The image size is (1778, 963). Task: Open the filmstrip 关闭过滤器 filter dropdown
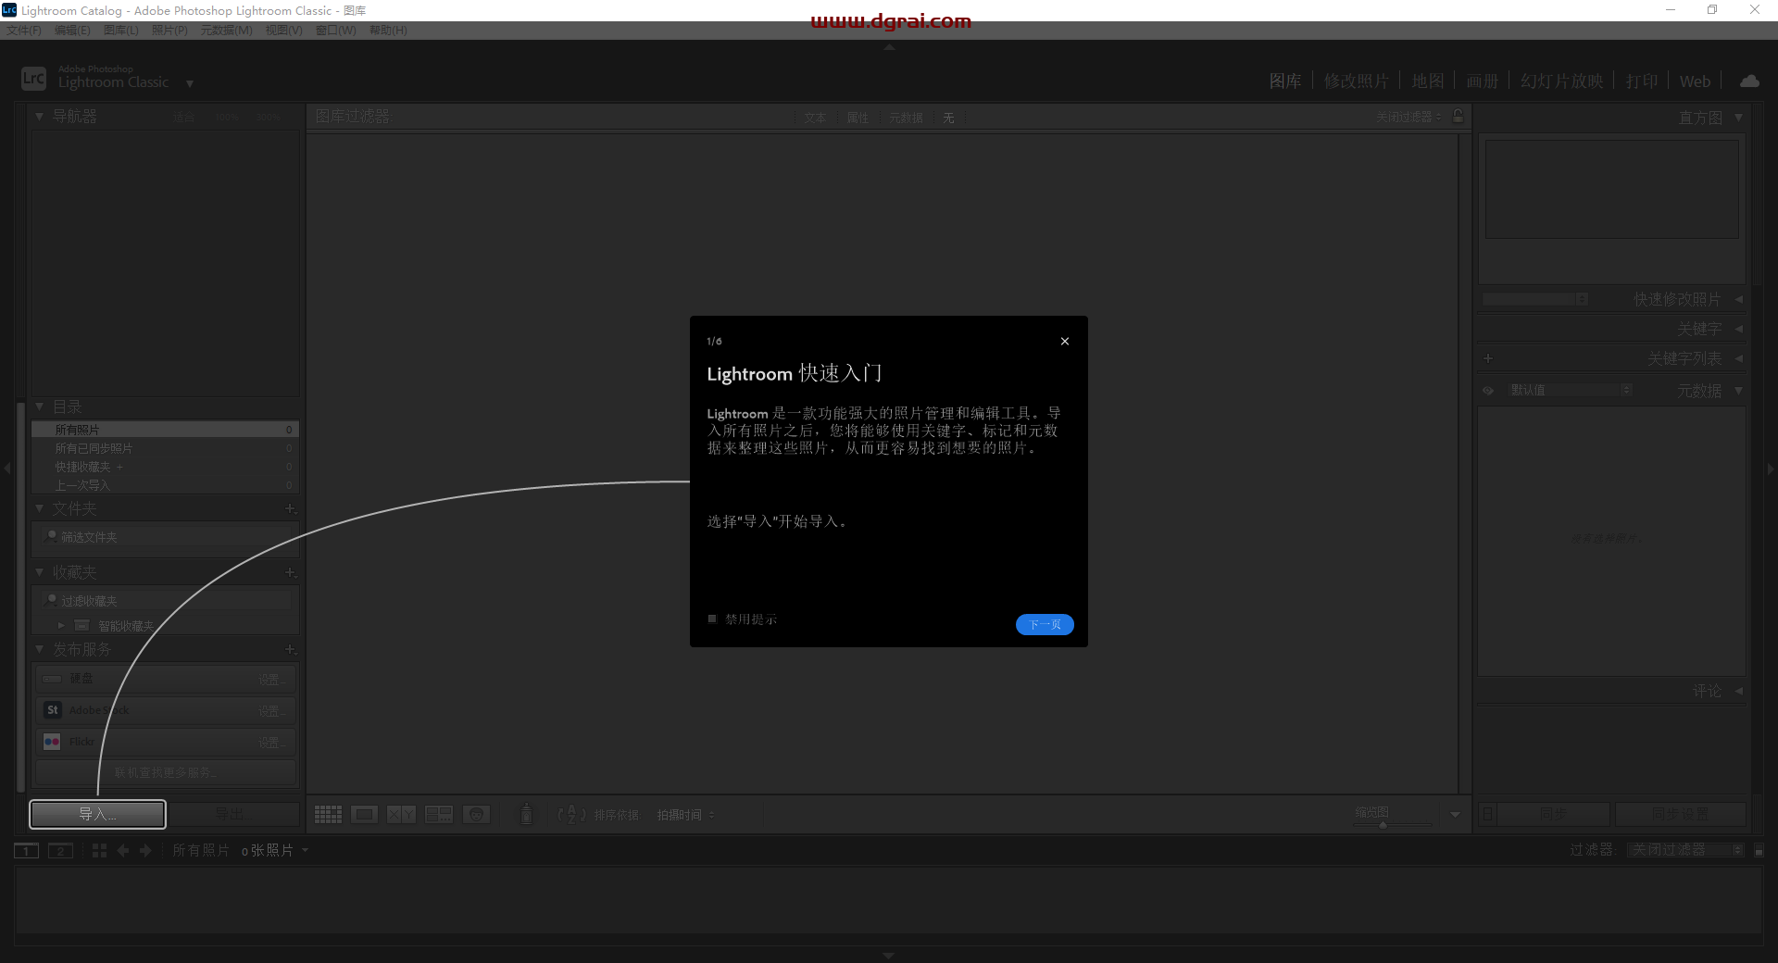click(x=1685, y=850)
